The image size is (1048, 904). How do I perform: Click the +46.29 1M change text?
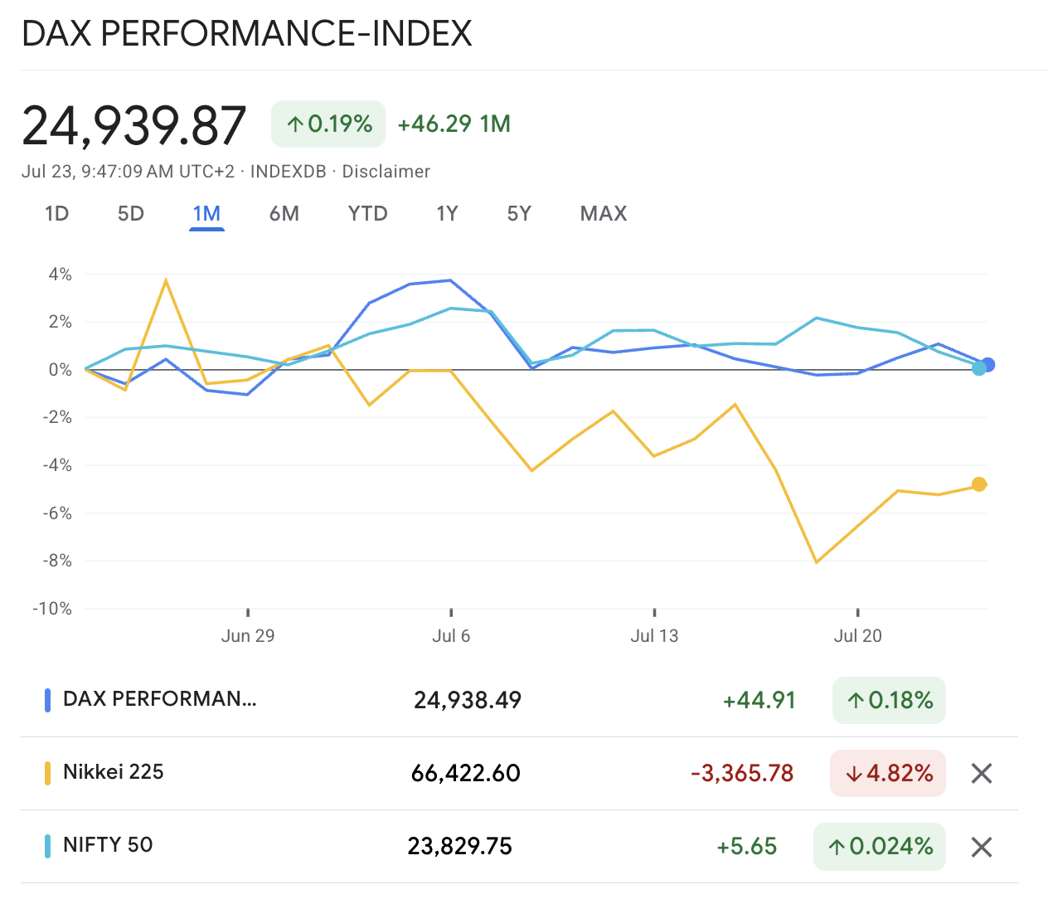[454, 124]
